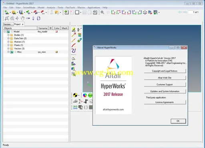Select the blue deformable curve U-shaped tool
205x148 pixels.
coord(74,51)
